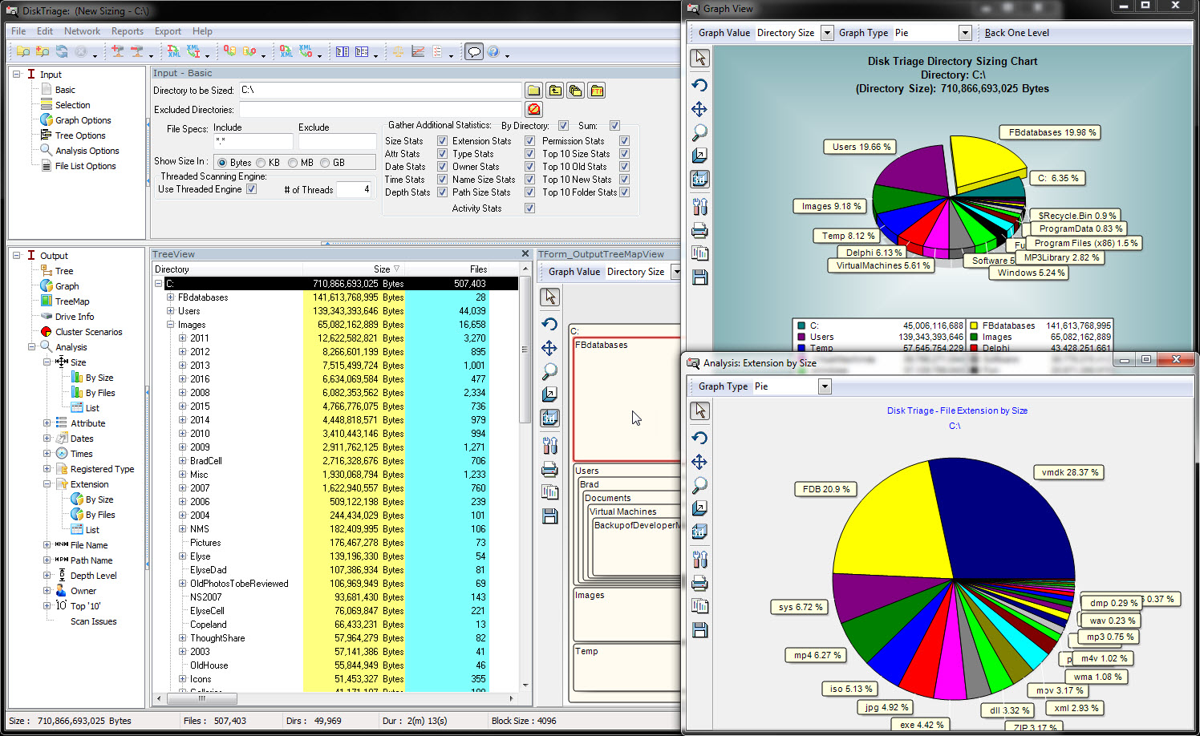Toggle the Permission Stats checkbox
The height and width of the screenshot is (736, 1200).
pos(624,141)
